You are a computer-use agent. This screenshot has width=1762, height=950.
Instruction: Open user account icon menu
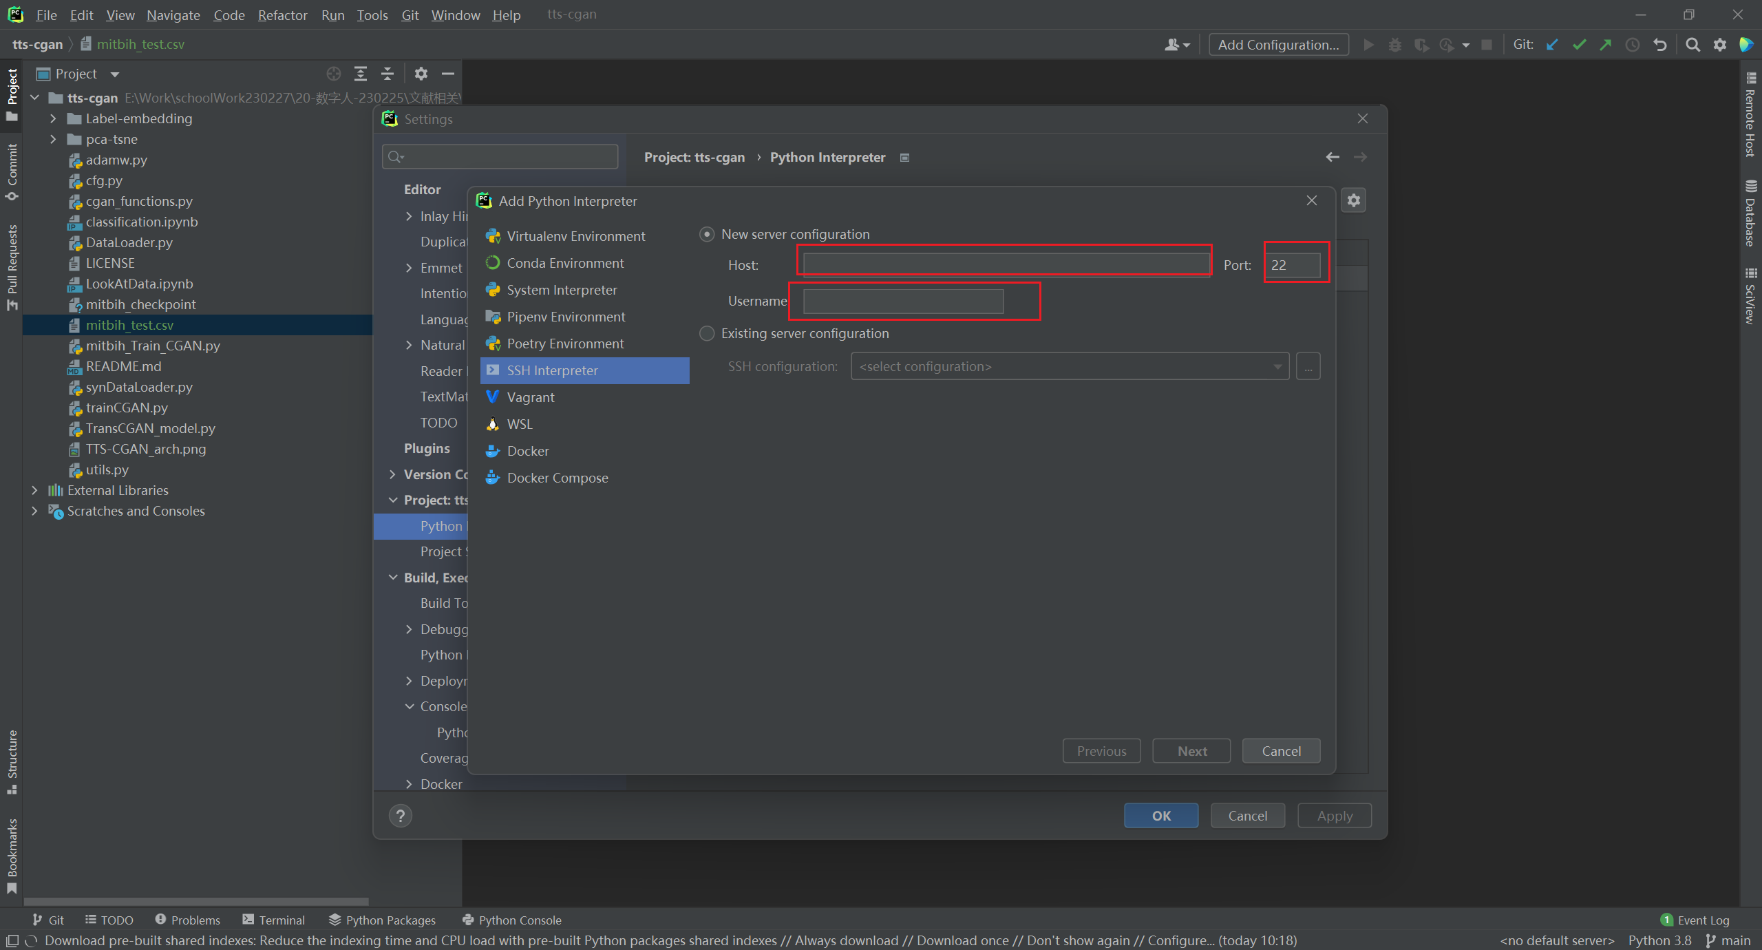tap(1177, 45)
